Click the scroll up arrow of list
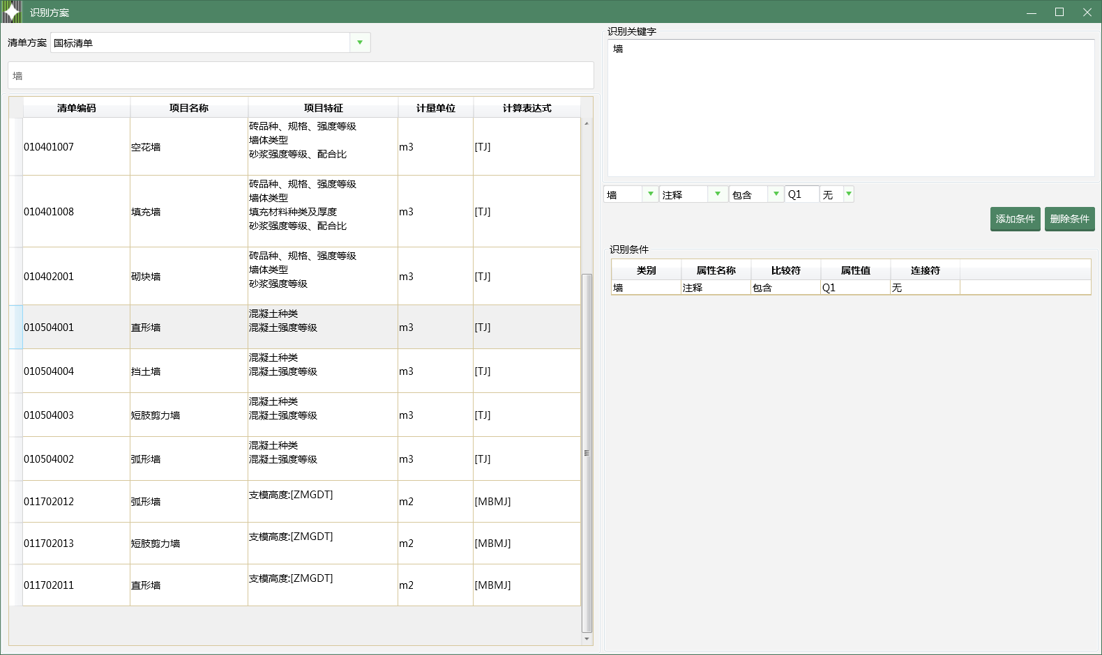Image resolution: width=1102 pixels, height=655 pixels. coord(587,123)
